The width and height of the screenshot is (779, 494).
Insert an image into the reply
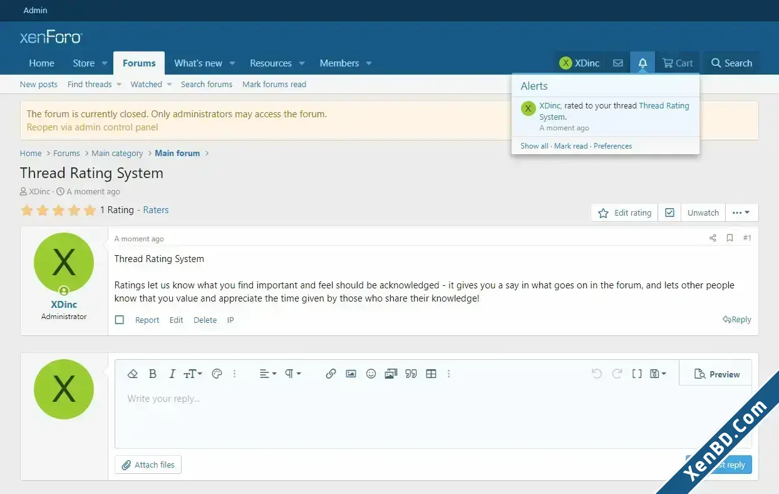tap(351, 374)
